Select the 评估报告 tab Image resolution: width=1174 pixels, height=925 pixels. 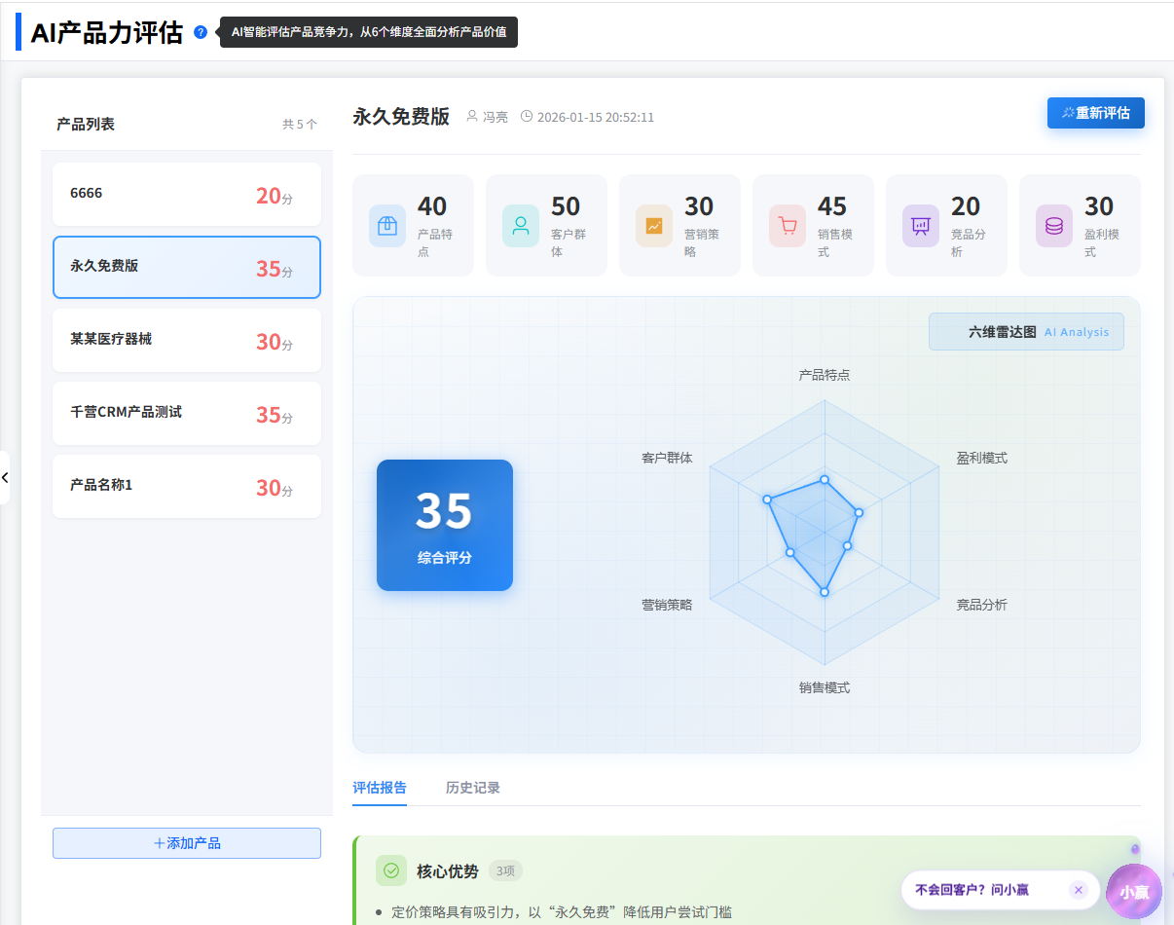pos(380,788)
